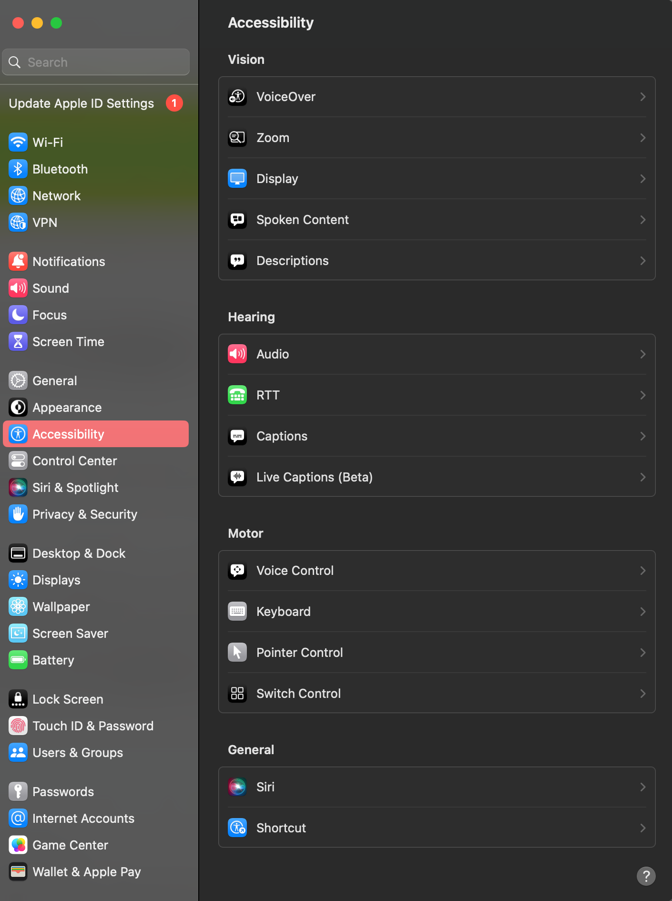Go to Desktop & Dock settings

tap(96, 553)
